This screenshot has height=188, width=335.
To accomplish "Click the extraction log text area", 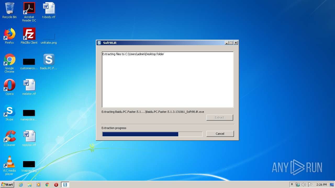I will click(167, 80).
